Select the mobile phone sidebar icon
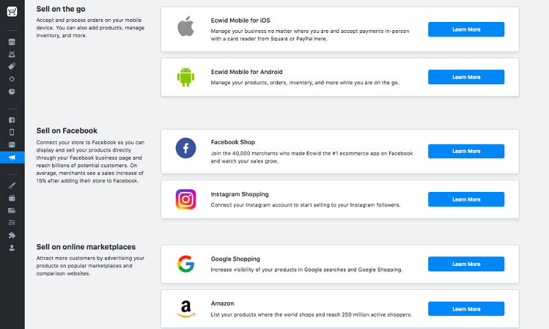The width and height of the screenshot is (549, 329). (x=12, y=132)
